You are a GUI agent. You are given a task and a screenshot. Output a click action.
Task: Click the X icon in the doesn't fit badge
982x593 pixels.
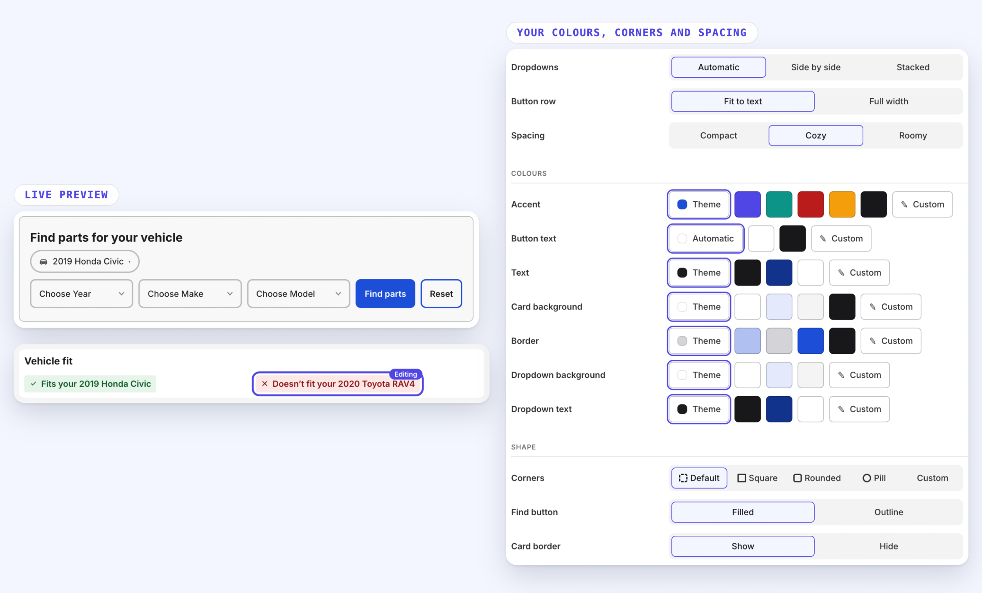click(264, 384)
